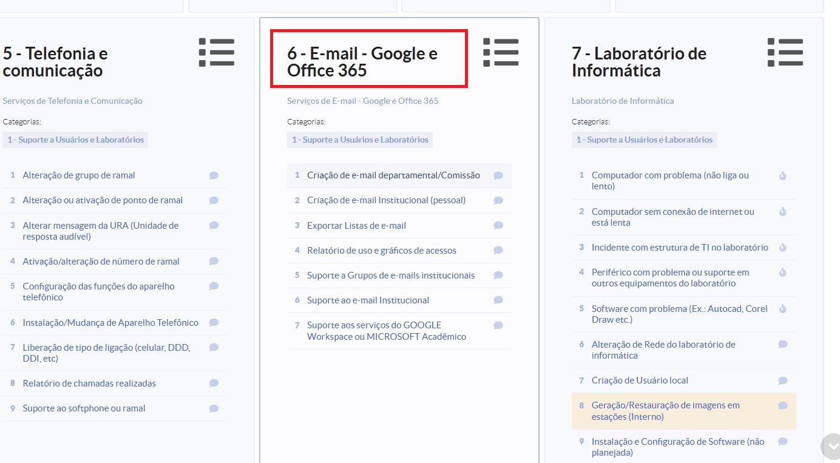Click list icon next to E-mail Google heading
This screenshot has height=463, width=840.
501,52
